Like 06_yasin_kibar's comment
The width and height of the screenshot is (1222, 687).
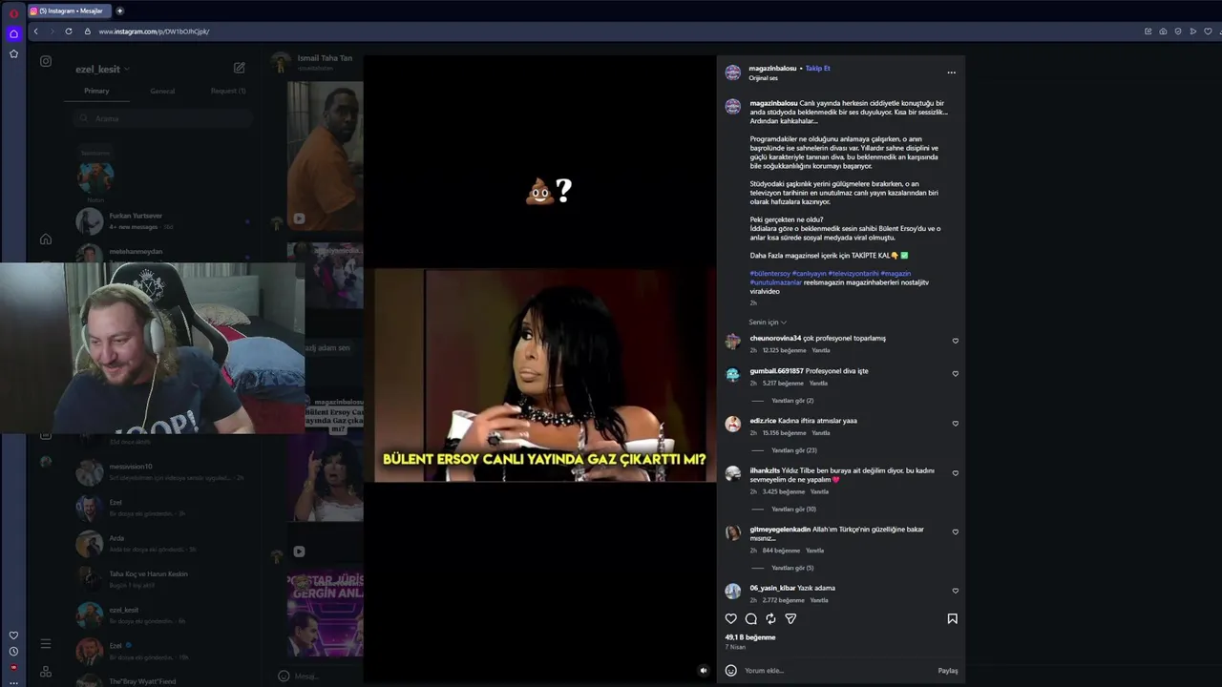click(x=955, y=591)
